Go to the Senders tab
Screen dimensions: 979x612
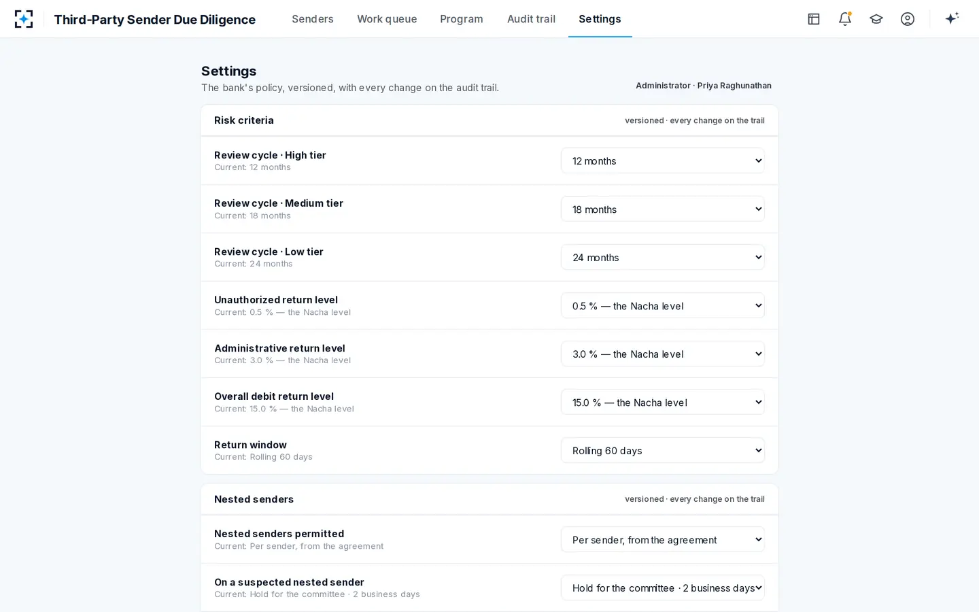313,19
